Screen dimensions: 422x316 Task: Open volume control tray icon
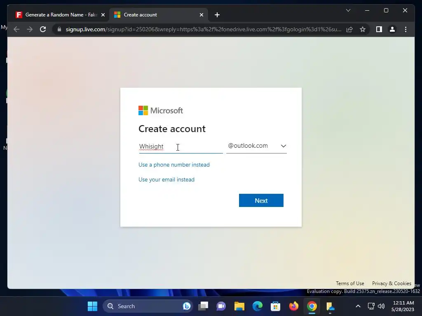click(381, 306)
